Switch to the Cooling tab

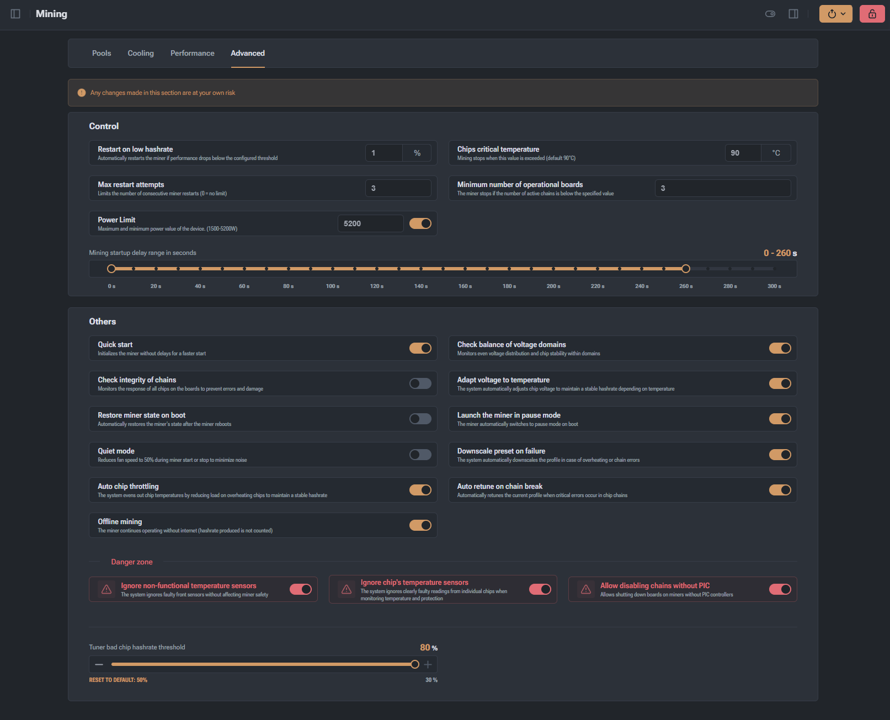(x=141, y=53)
